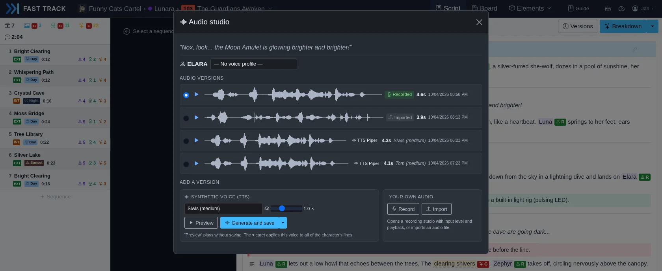Select the Tom TTS version radio button
This screenshot has height=271, width=662.
(186, 164)
